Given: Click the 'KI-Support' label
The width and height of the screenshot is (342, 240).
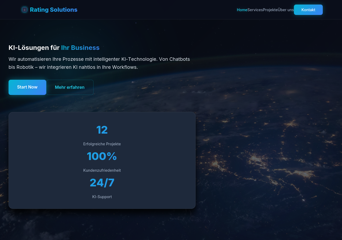Looking at the screenshot, I should 102,197.
